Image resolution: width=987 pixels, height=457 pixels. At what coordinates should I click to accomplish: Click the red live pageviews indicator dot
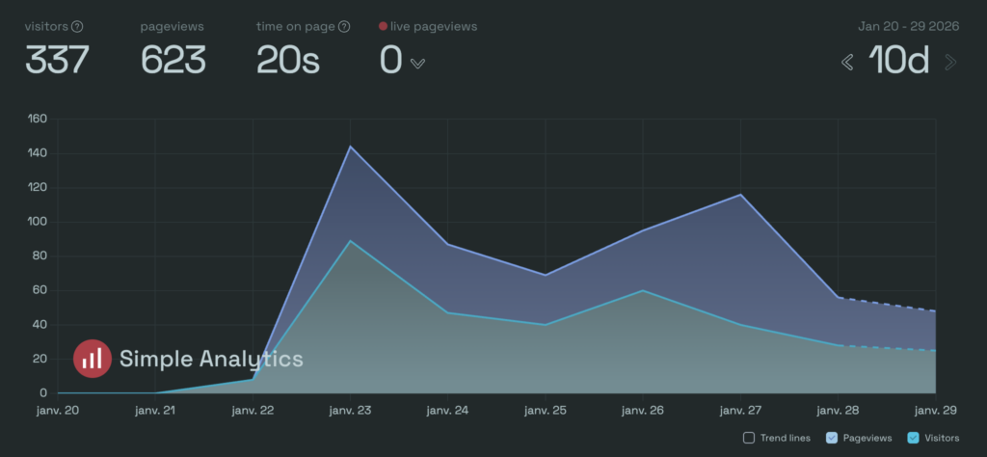point(384,27)
